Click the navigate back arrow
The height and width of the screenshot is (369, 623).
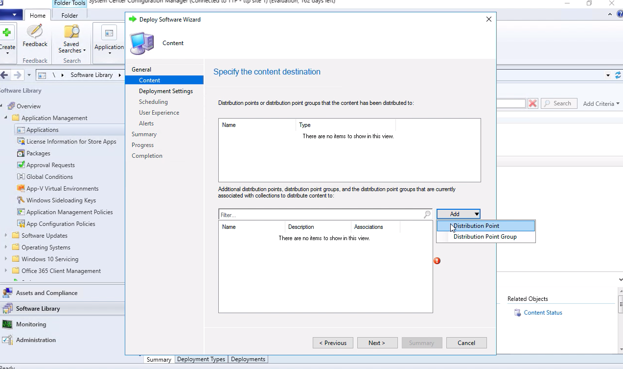pos(4,75)
